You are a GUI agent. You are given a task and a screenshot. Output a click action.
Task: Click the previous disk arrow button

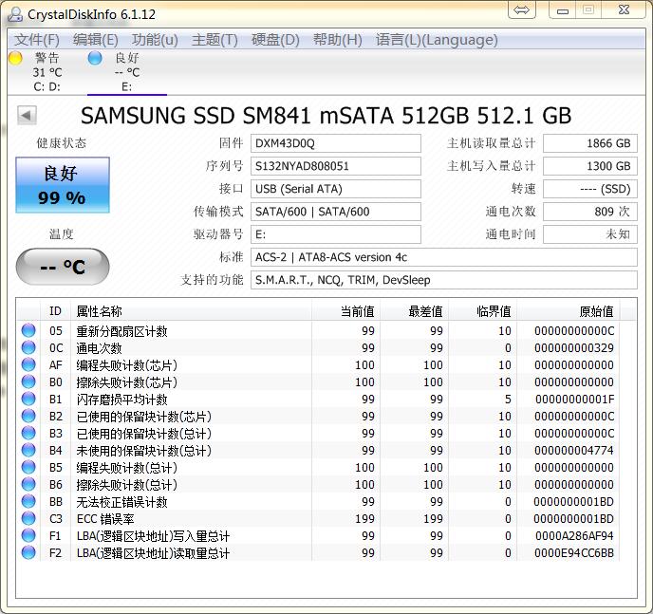click(27, 116)
